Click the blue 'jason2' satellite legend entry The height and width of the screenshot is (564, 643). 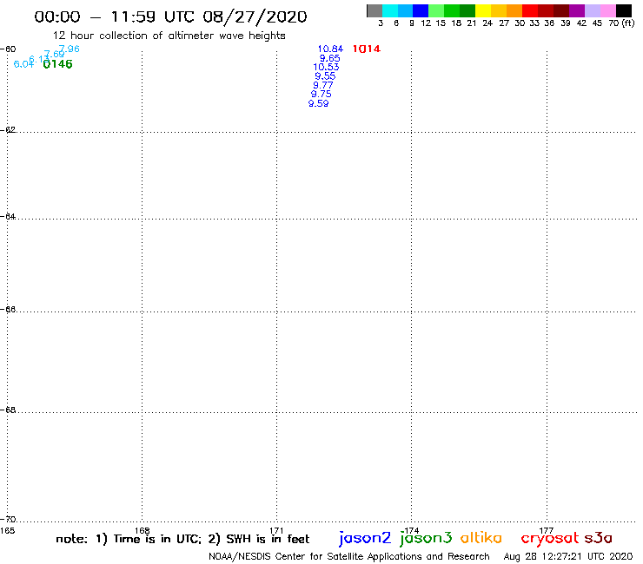pos(365,538)
